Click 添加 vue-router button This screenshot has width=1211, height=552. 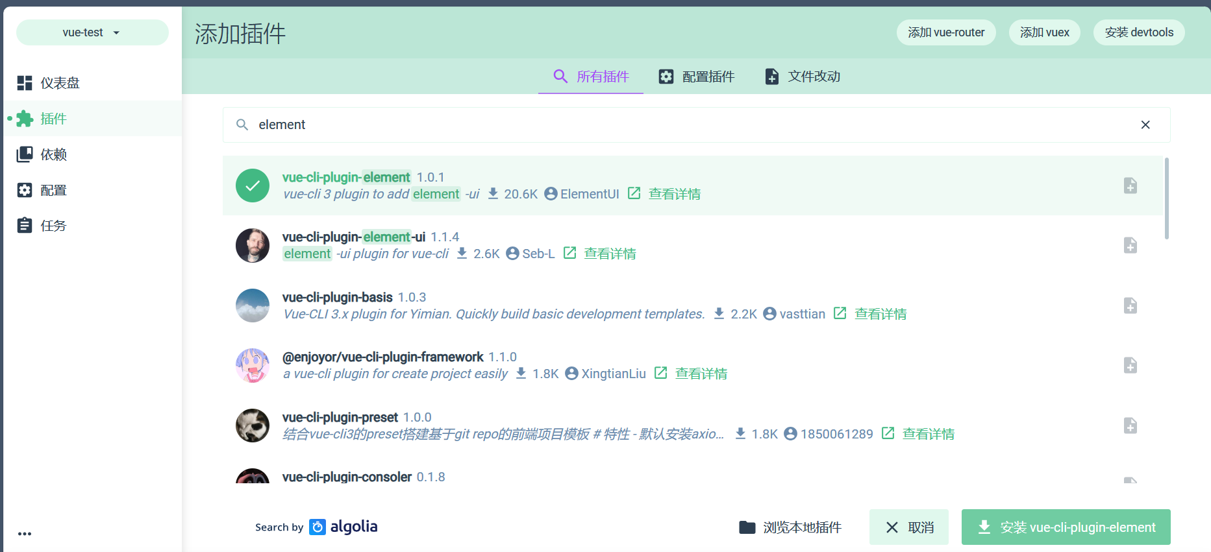coord(946,32)
